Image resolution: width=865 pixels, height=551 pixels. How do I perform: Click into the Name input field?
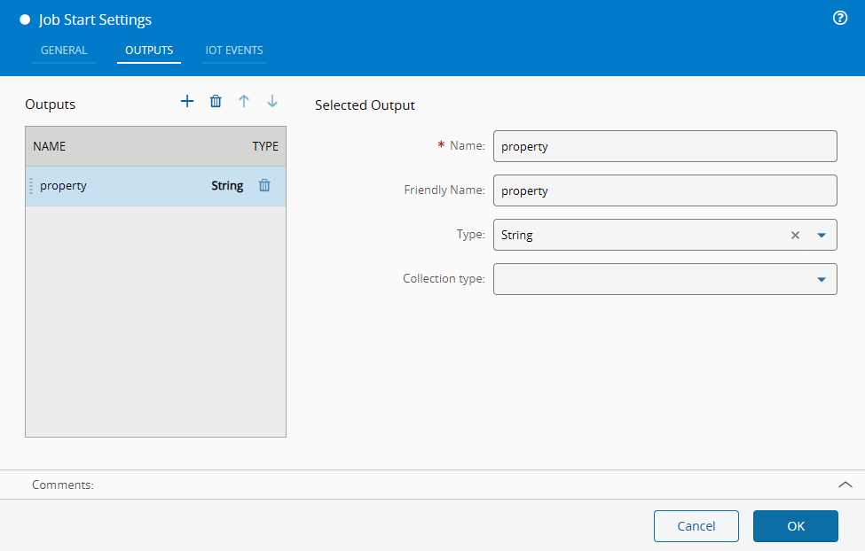tap(664, 147)
